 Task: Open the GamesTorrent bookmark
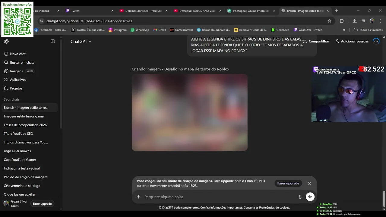tap(181, 30)
